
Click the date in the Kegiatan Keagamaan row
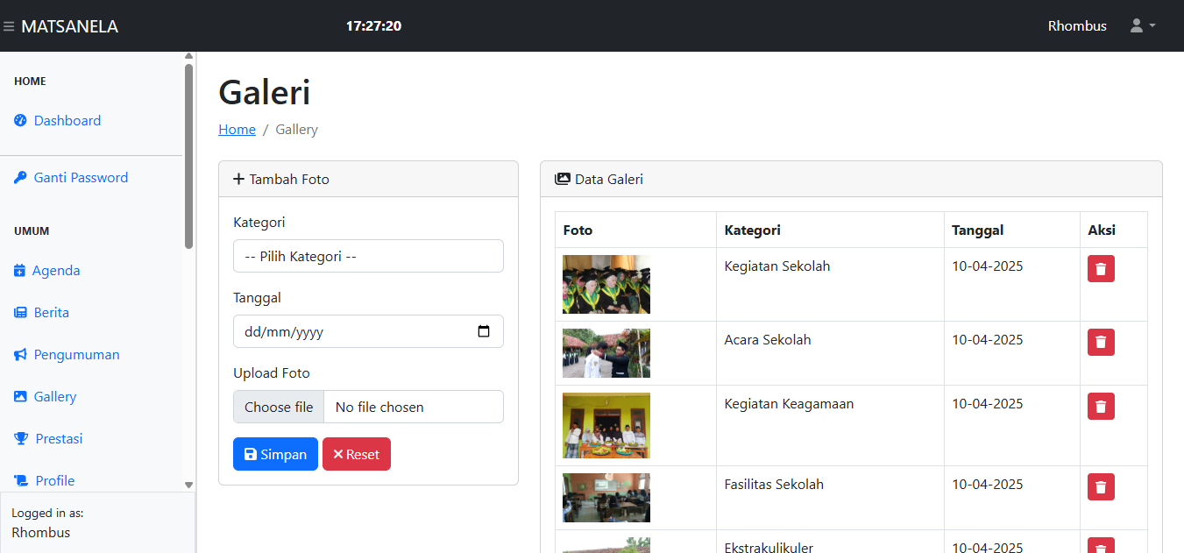click(x=988, y=404)
